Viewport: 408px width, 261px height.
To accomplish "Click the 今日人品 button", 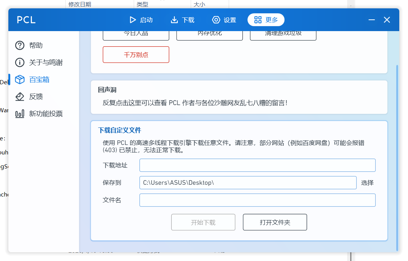I will pos(136,35).
